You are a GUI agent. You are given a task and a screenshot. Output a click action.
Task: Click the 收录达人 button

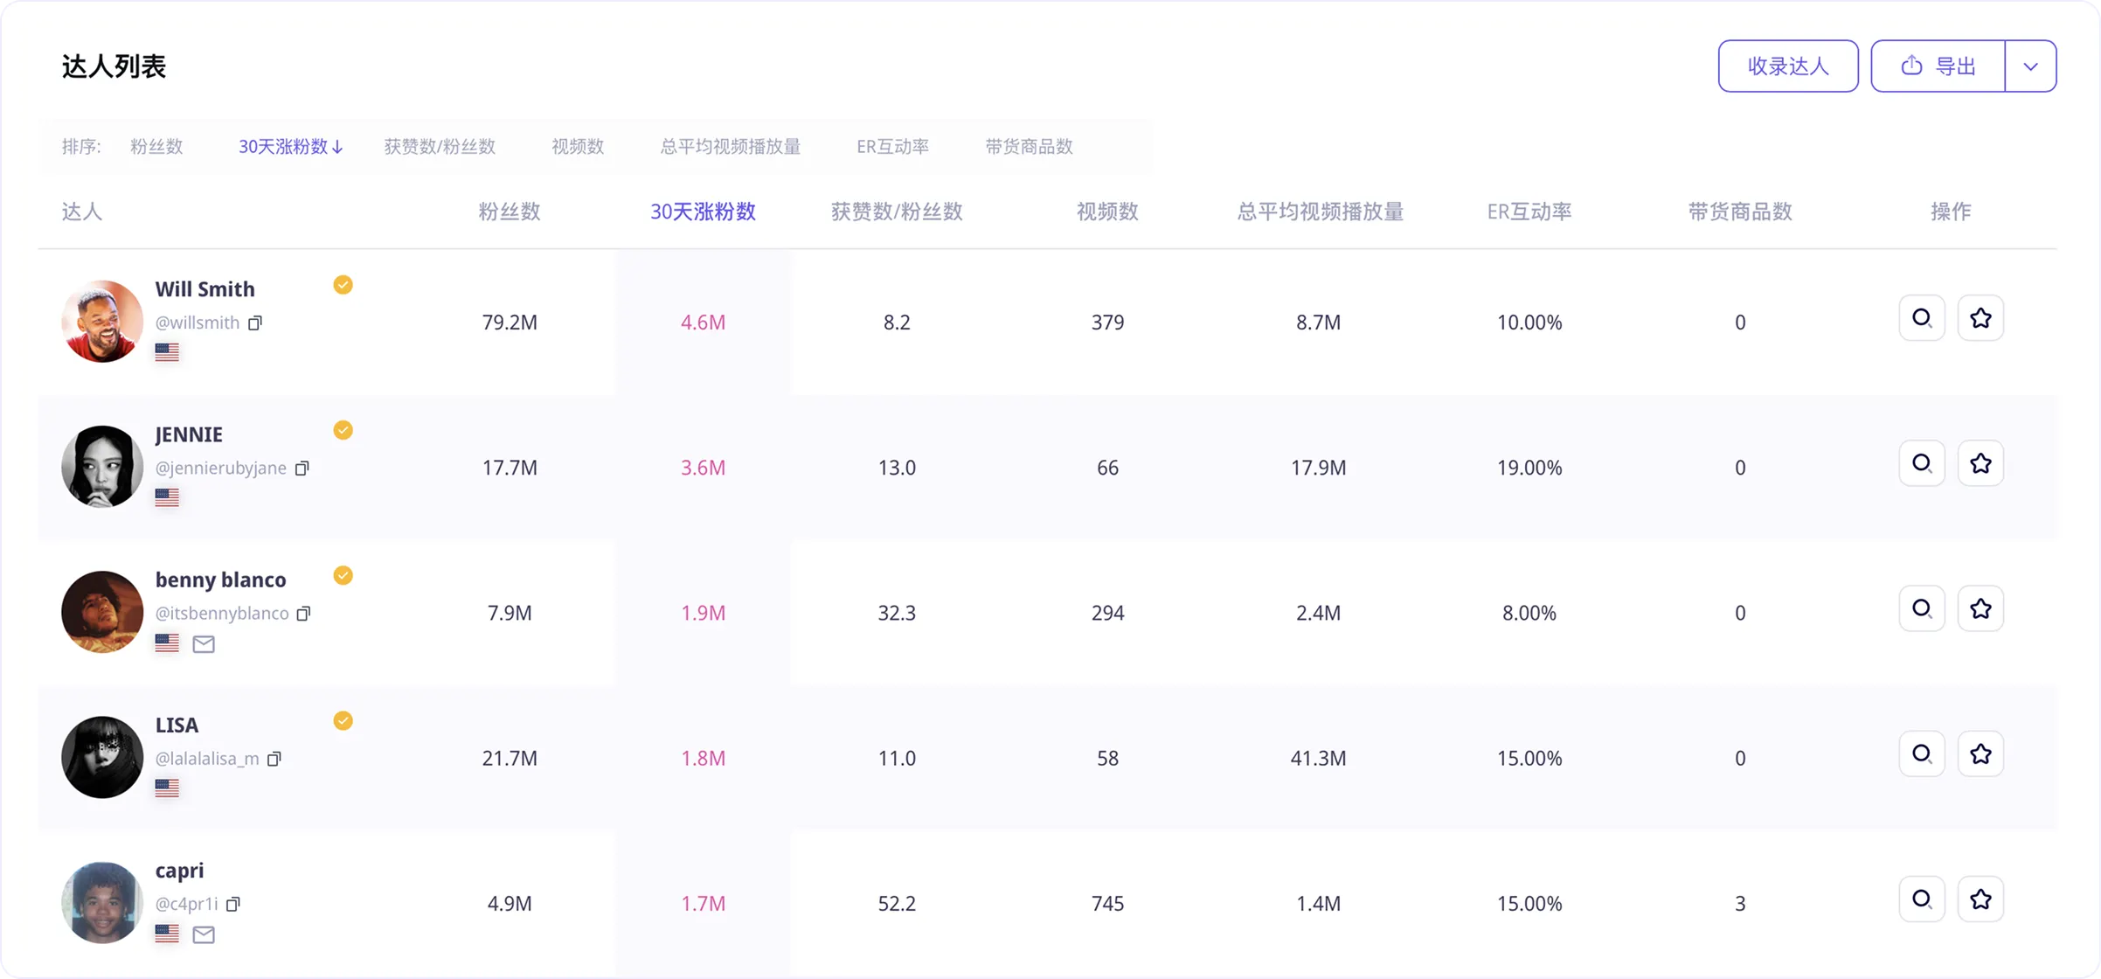(1788, 66)
